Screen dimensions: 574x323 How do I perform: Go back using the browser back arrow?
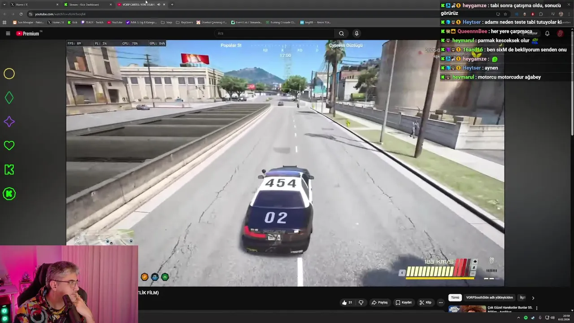click(5, 14)
